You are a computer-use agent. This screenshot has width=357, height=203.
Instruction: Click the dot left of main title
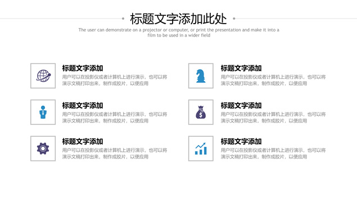(x=123, y=19)
